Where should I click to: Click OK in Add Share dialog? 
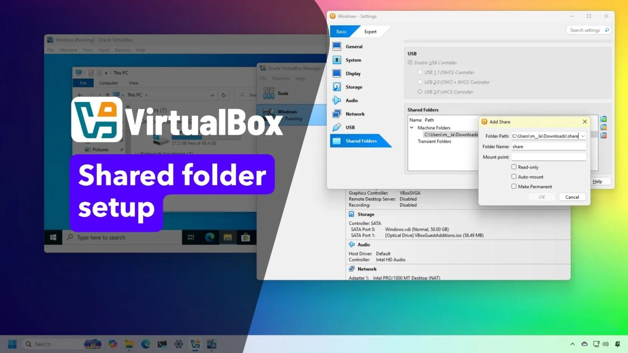click(542, 197)
